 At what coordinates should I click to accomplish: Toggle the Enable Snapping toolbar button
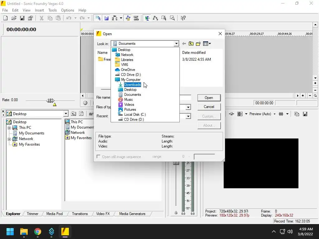(x=98, y=18)
